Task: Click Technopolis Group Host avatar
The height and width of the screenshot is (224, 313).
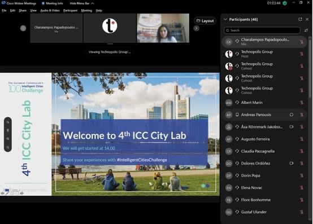Action: (229, 54)
